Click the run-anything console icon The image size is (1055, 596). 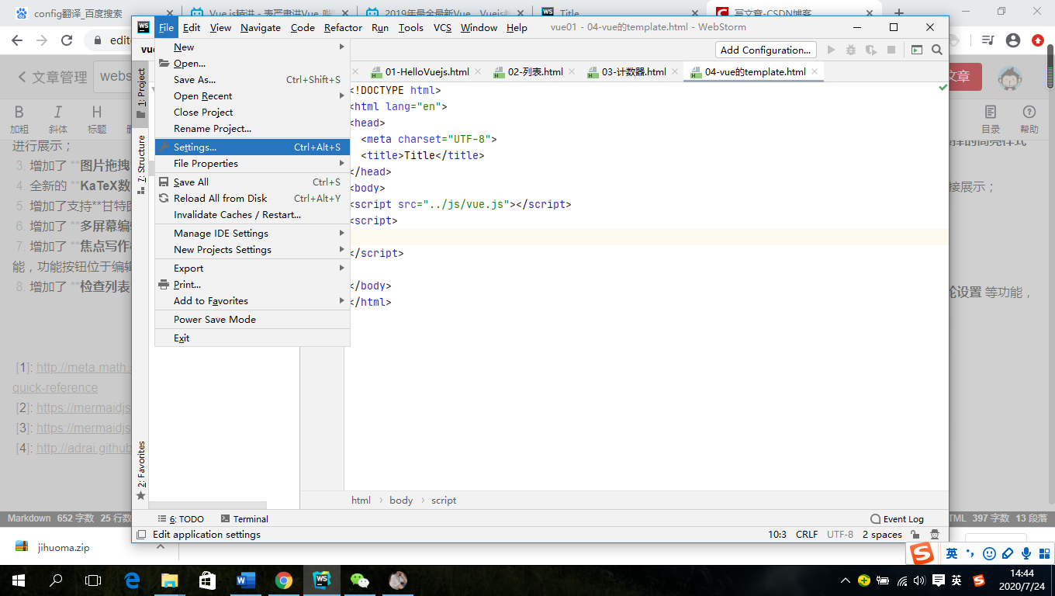click(x=917, y=50)
